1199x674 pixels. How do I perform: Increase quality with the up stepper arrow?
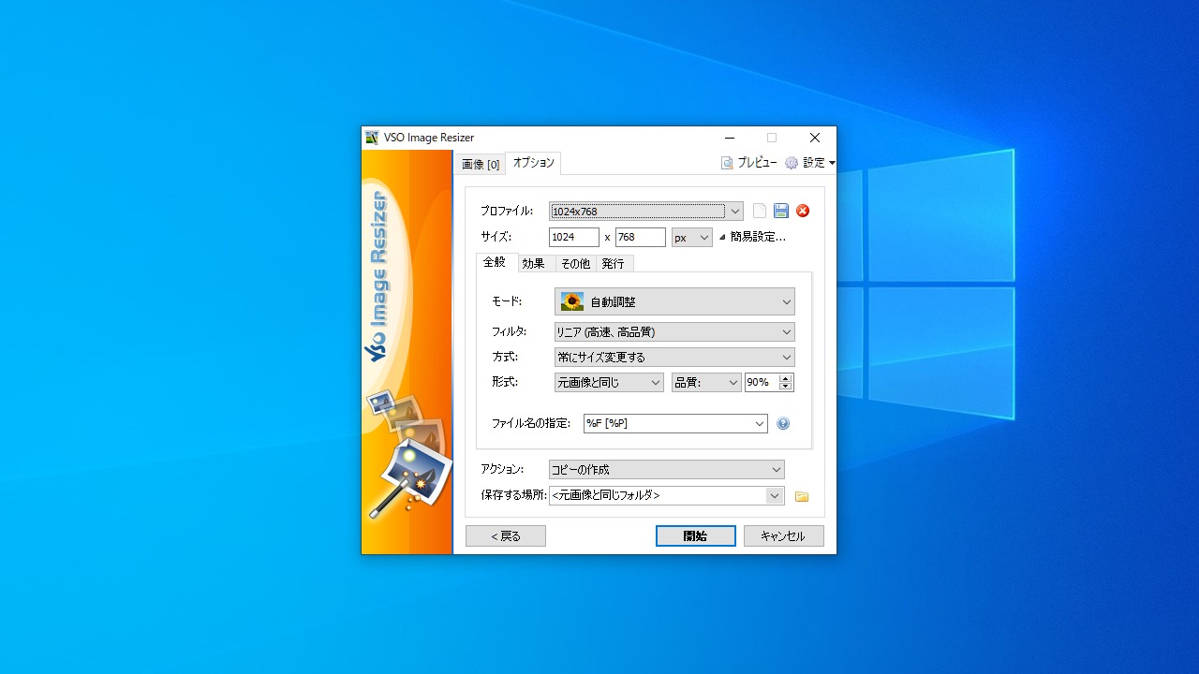(x=786, y=377)
